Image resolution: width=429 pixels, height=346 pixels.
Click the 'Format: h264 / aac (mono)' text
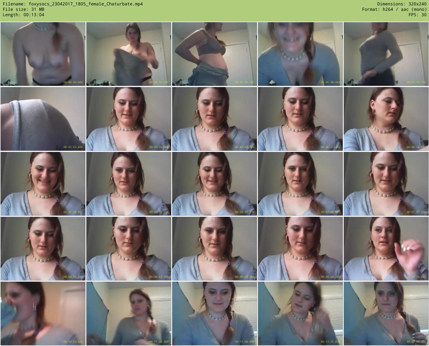click(394, 9)
